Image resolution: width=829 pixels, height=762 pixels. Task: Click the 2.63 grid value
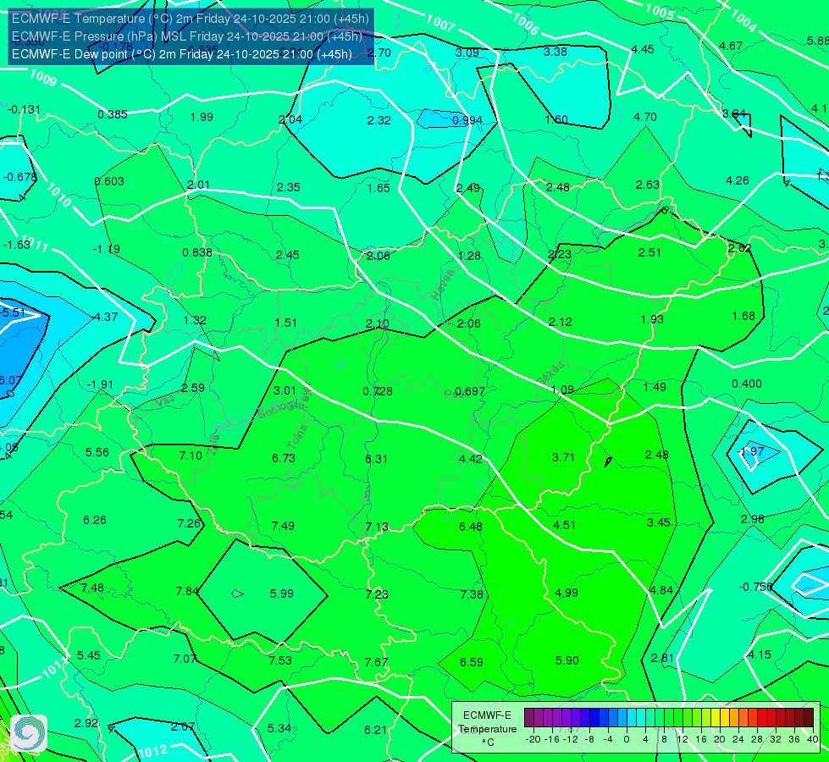pos(648,185)
